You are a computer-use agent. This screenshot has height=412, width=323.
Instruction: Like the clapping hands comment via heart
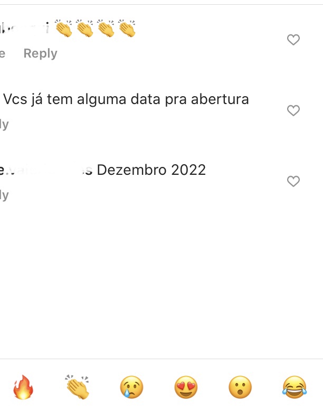click(x=293, y=40)
